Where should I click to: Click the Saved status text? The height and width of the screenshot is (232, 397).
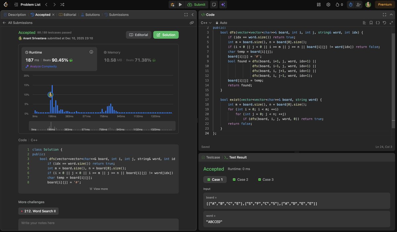pyautogui.click(x=205, y=147)
